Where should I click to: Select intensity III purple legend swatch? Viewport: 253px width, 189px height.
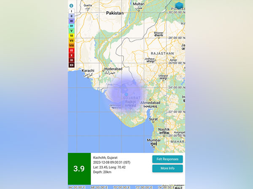click(x=71, y=21)
